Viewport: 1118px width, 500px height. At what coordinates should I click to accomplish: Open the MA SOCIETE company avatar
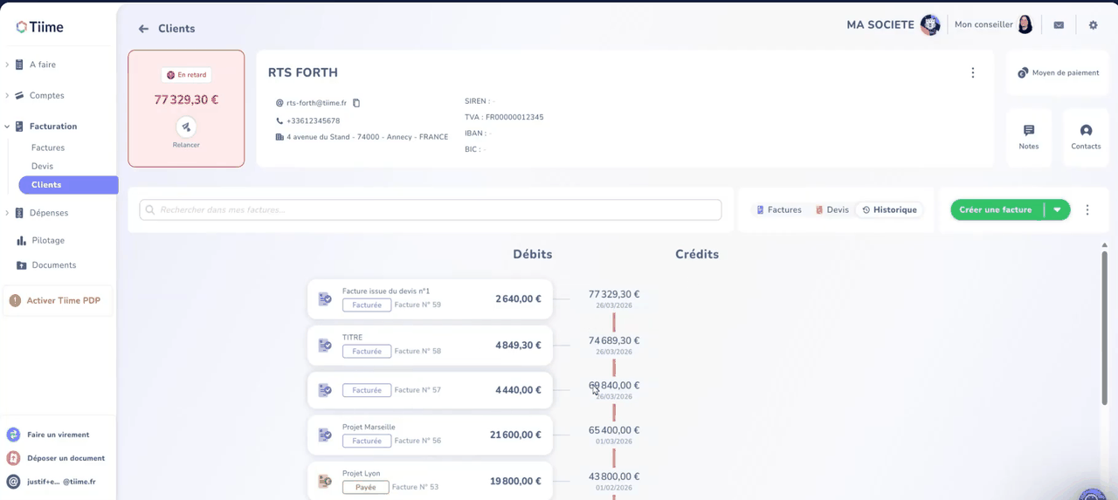[930, 25]
